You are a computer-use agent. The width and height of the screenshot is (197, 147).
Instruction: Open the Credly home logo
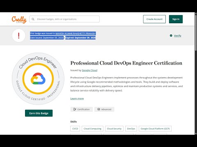click(19, 20)
